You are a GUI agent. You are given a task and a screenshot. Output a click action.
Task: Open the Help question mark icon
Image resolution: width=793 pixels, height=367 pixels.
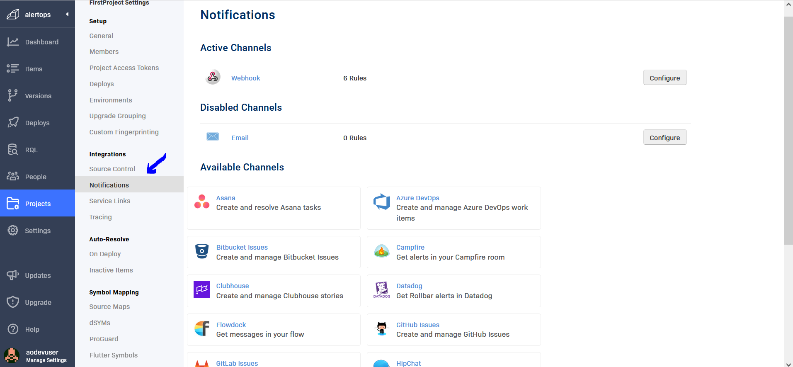[x=13, y=329]
